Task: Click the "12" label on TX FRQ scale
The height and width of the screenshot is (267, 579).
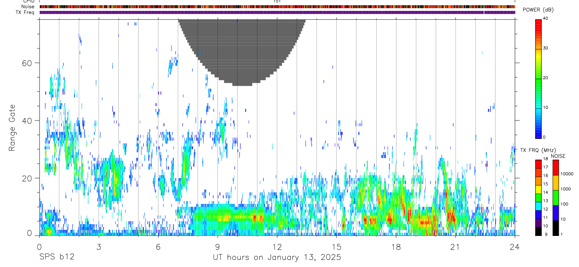Action: click(546, 209)
